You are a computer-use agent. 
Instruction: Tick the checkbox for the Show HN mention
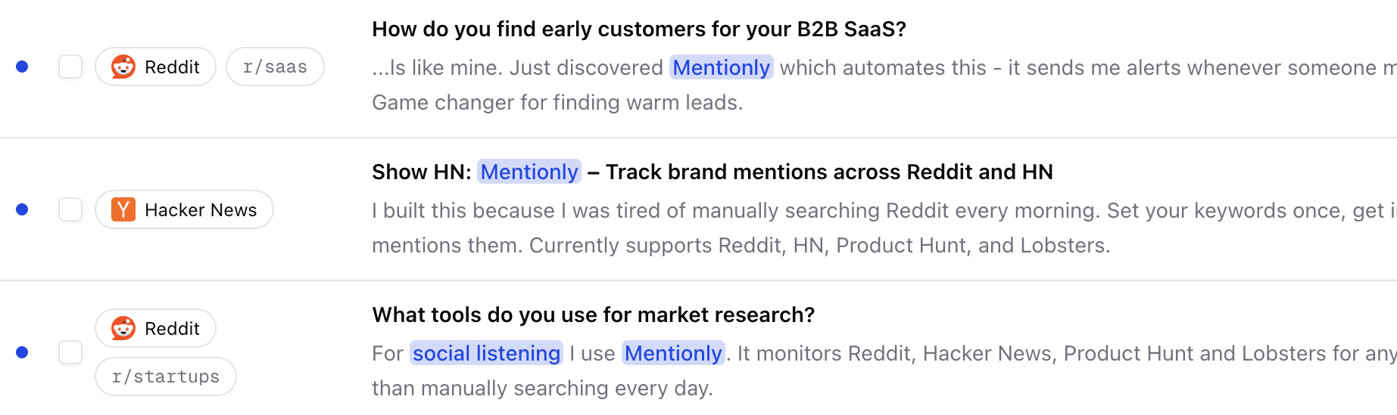(70, 209)
